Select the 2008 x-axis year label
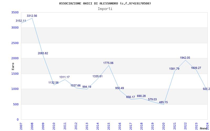Screen dimensions: 210x131 point(32,126)
